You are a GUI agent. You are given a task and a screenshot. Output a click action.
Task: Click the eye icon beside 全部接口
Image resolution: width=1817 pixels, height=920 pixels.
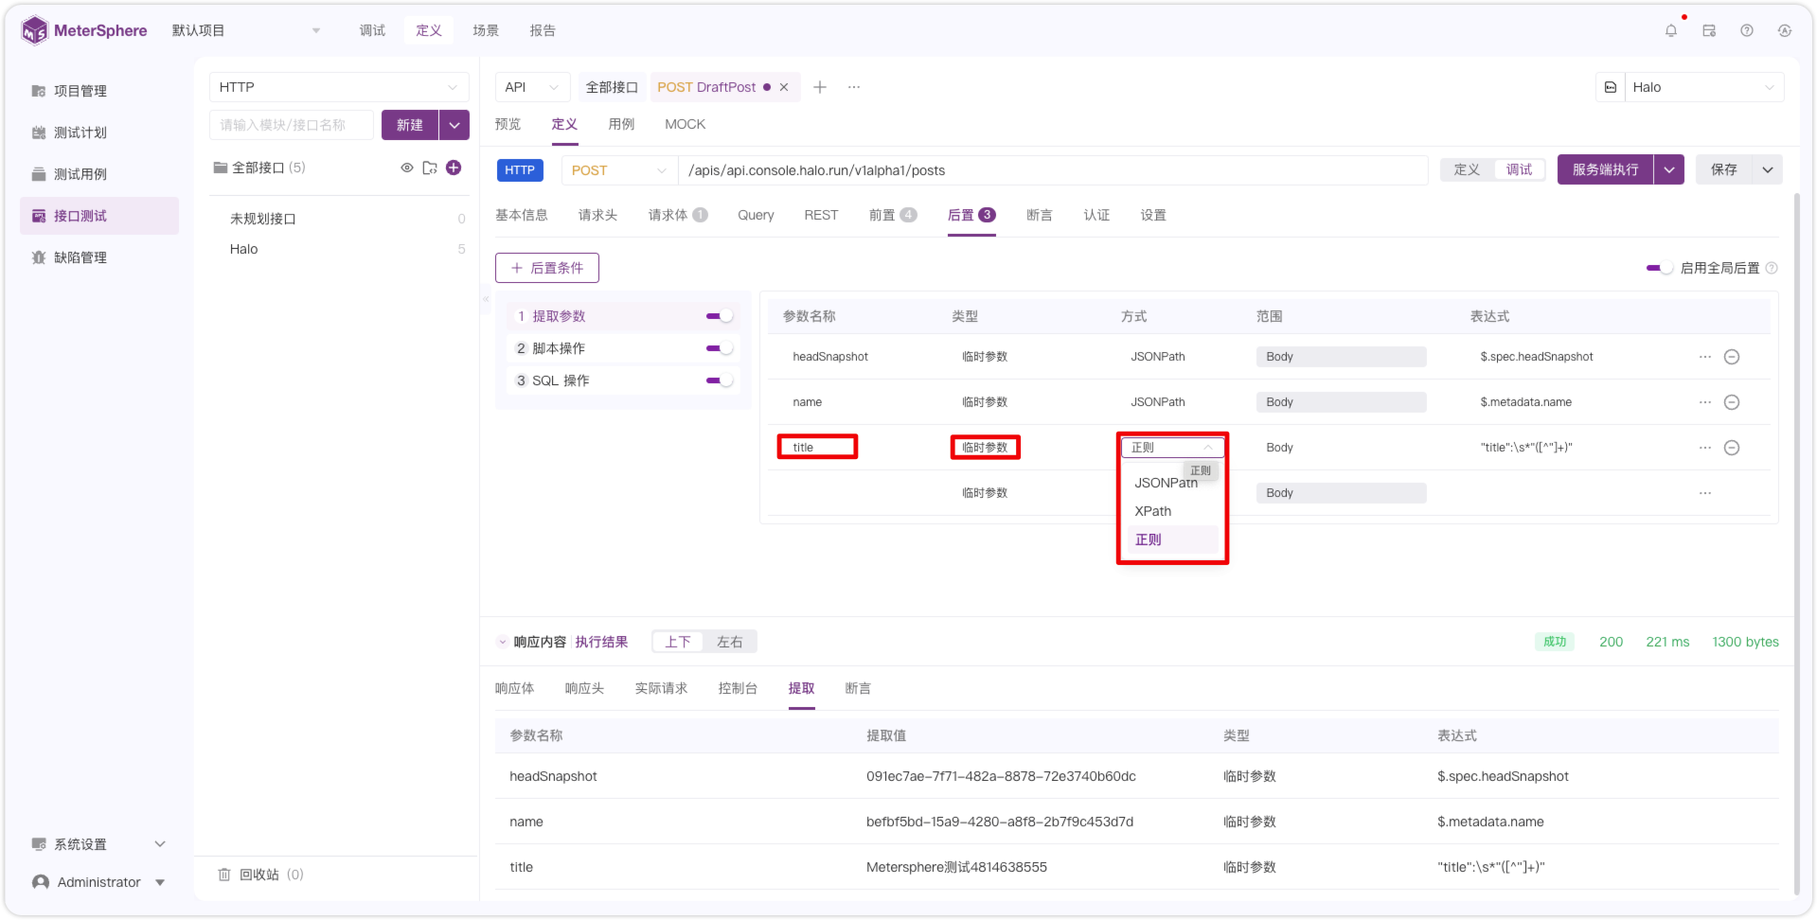click(x=407, y=168)
